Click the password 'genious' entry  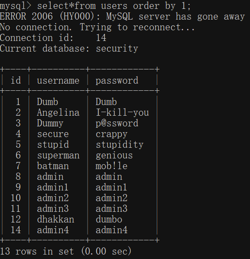(x=114, y=156)
